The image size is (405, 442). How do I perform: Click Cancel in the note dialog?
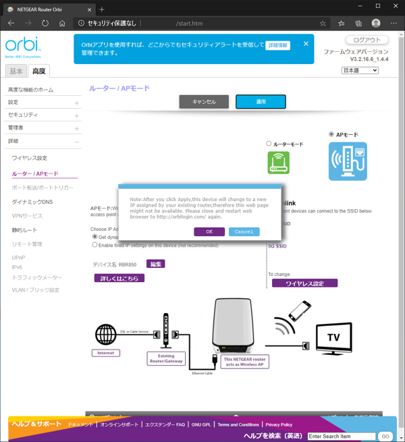(x=244, y=231)
